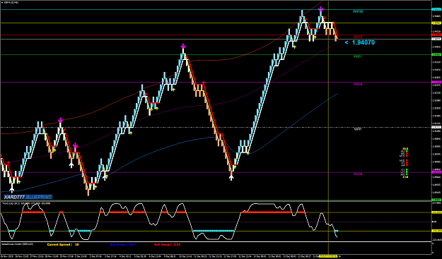Click the yellow 15.6 value below timeframe dots

pos(405,177)
